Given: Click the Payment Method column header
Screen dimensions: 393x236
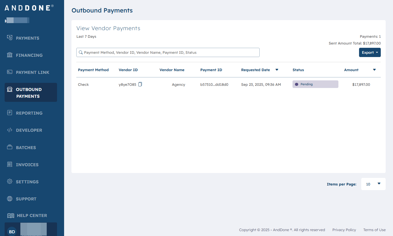Looking at the screenshot, I should pyautogui.click(x=93, y=70).
